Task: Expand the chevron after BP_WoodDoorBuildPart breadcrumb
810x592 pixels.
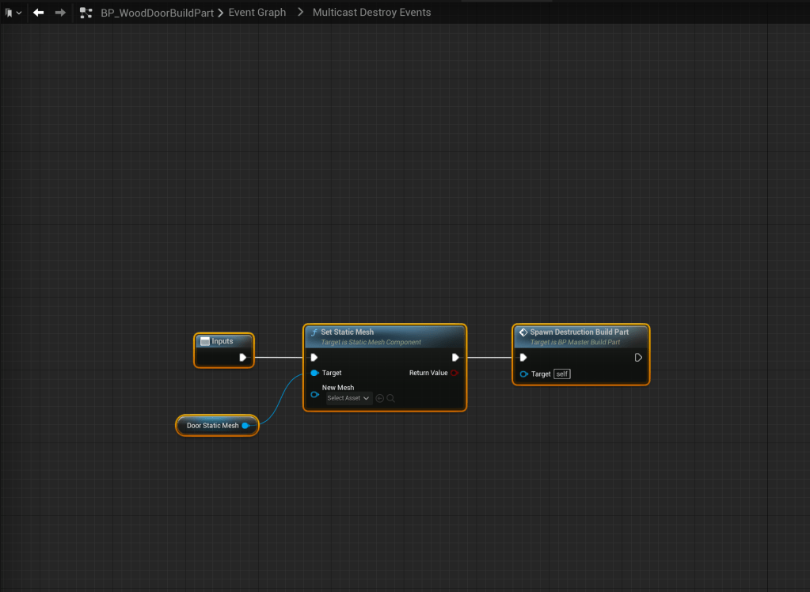Action: click(x=221, y=13)
